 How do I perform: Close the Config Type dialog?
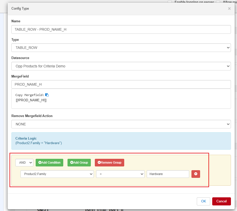(229, 9)
